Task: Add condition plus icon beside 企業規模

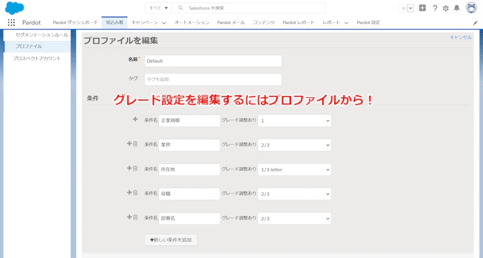Action: click(x=135, y=119)
